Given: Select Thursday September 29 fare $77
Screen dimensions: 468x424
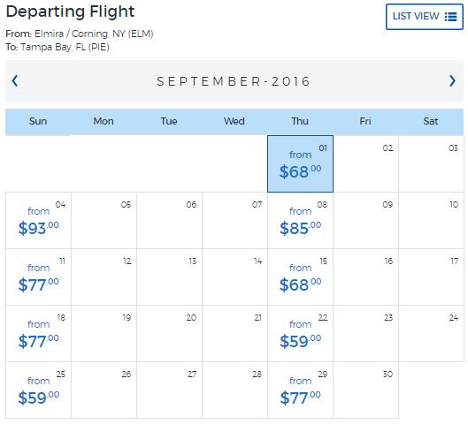Looking at the screenshot, I should (300, 390).
